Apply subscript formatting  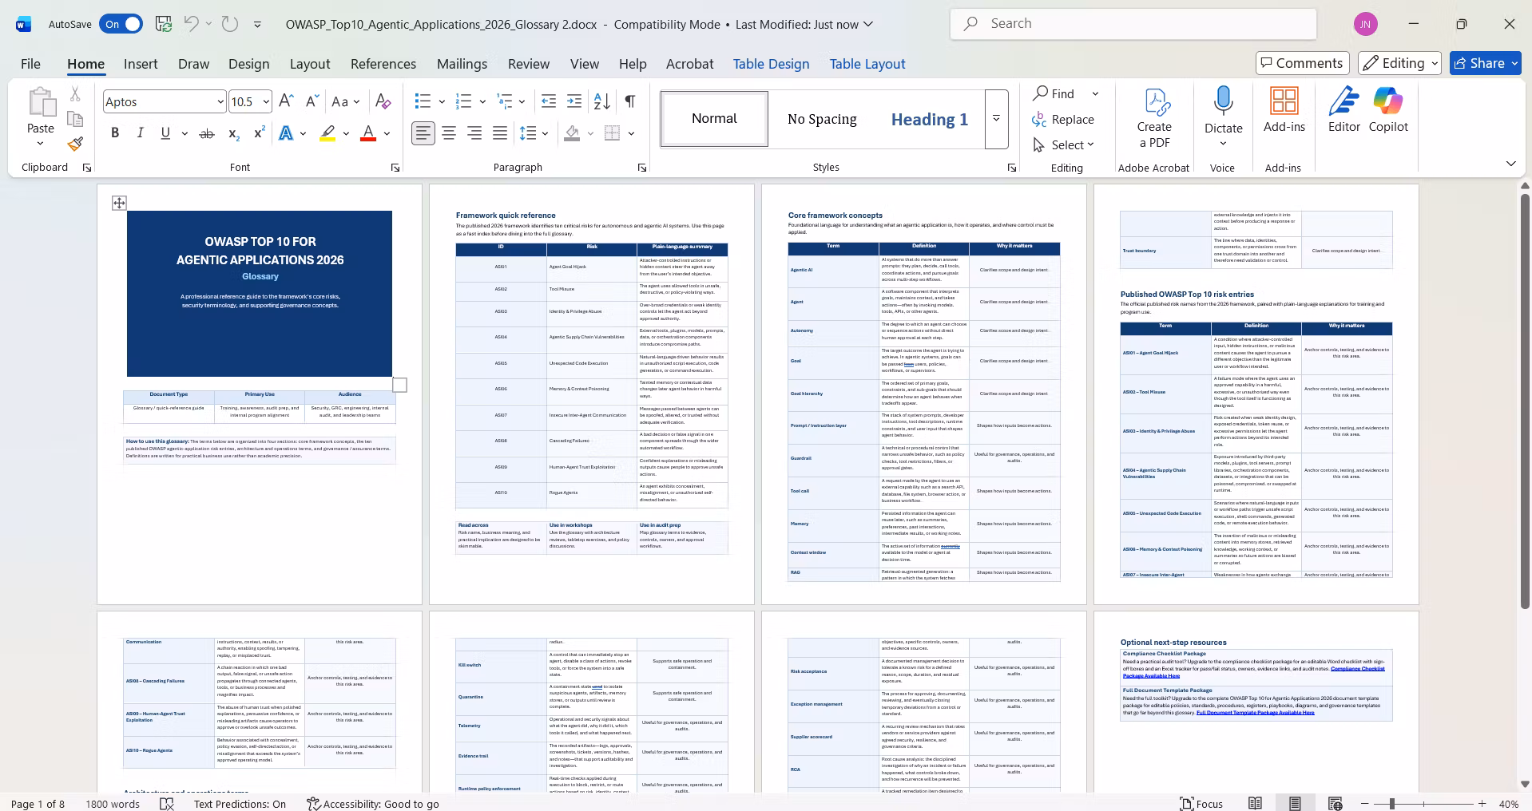[233, 133]
